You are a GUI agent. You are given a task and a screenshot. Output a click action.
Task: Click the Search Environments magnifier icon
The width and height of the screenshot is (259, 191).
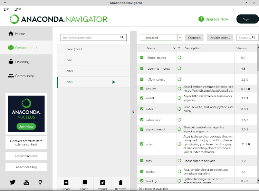[x=122, y=38]
